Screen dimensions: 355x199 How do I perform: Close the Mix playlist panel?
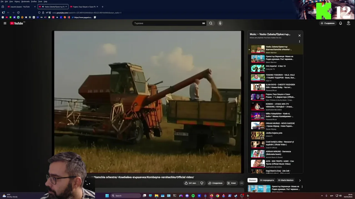[x=300, y=35]
